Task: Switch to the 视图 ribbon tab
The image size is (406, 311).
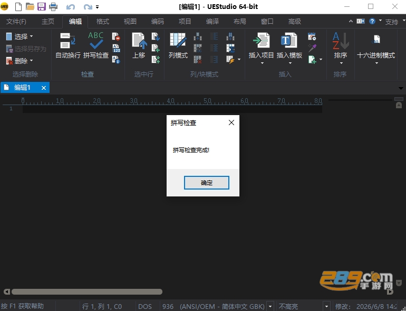Action: [130, 22]
